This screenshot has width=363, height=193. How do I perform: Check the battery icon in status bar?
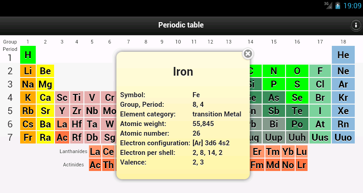pos(338,6)
